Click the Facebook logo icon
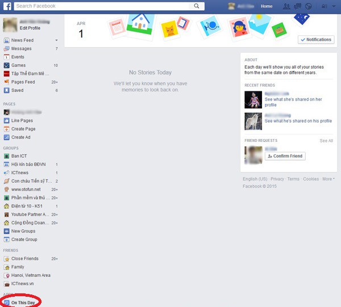Screen dimensions: 341x307 point(7,6)
